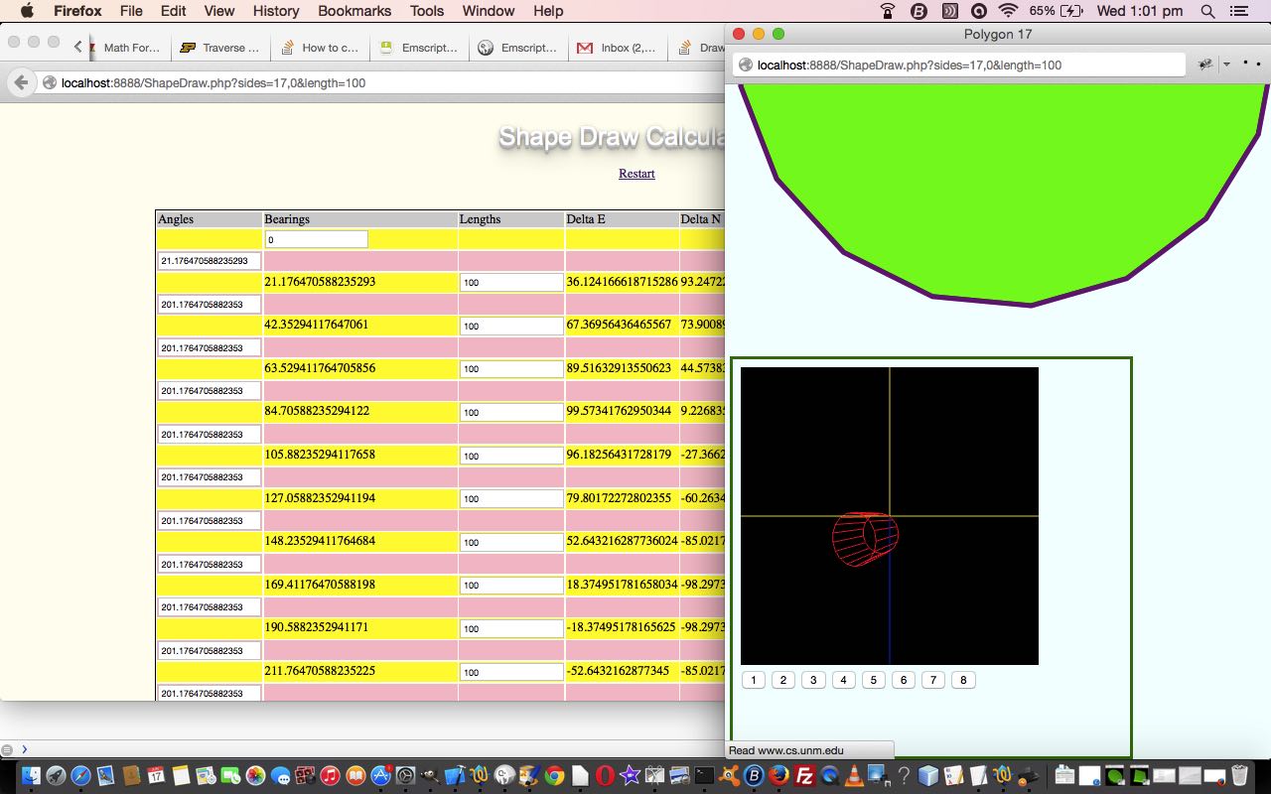Open the History menu
The image size is (1271, 794).
pos(275,11)
